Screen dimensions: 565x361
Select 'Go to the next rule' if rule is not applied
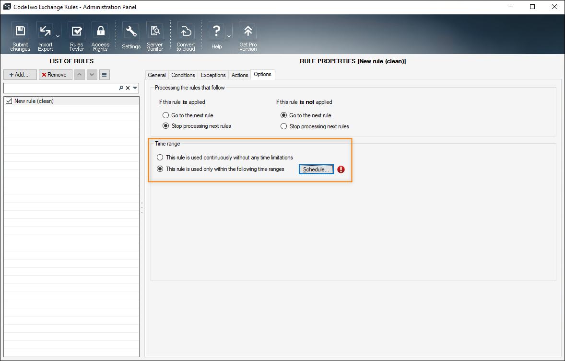283,115
